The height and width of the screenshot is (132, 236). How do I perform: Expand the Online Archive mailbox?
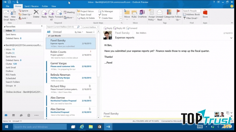4,92
